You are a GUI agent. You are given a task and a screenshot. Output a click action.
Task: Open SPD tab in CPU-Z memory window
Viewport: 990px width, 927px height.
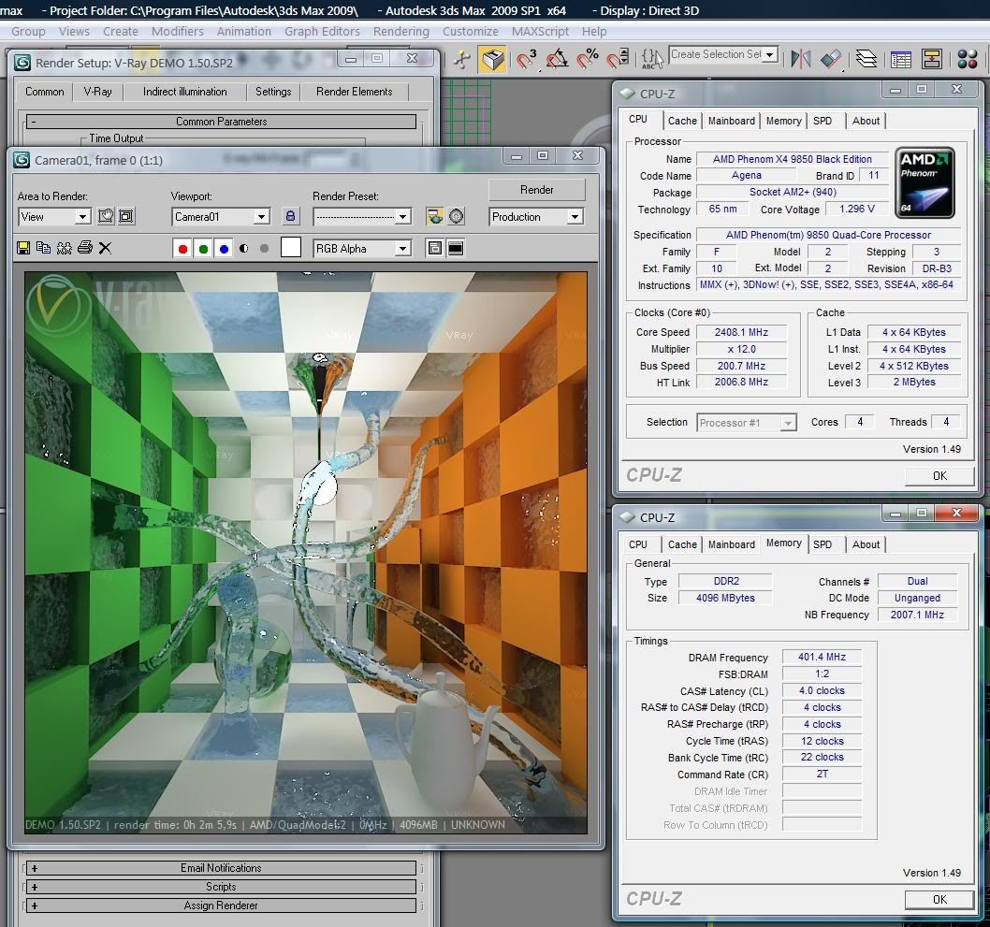(x=823, y=544)
